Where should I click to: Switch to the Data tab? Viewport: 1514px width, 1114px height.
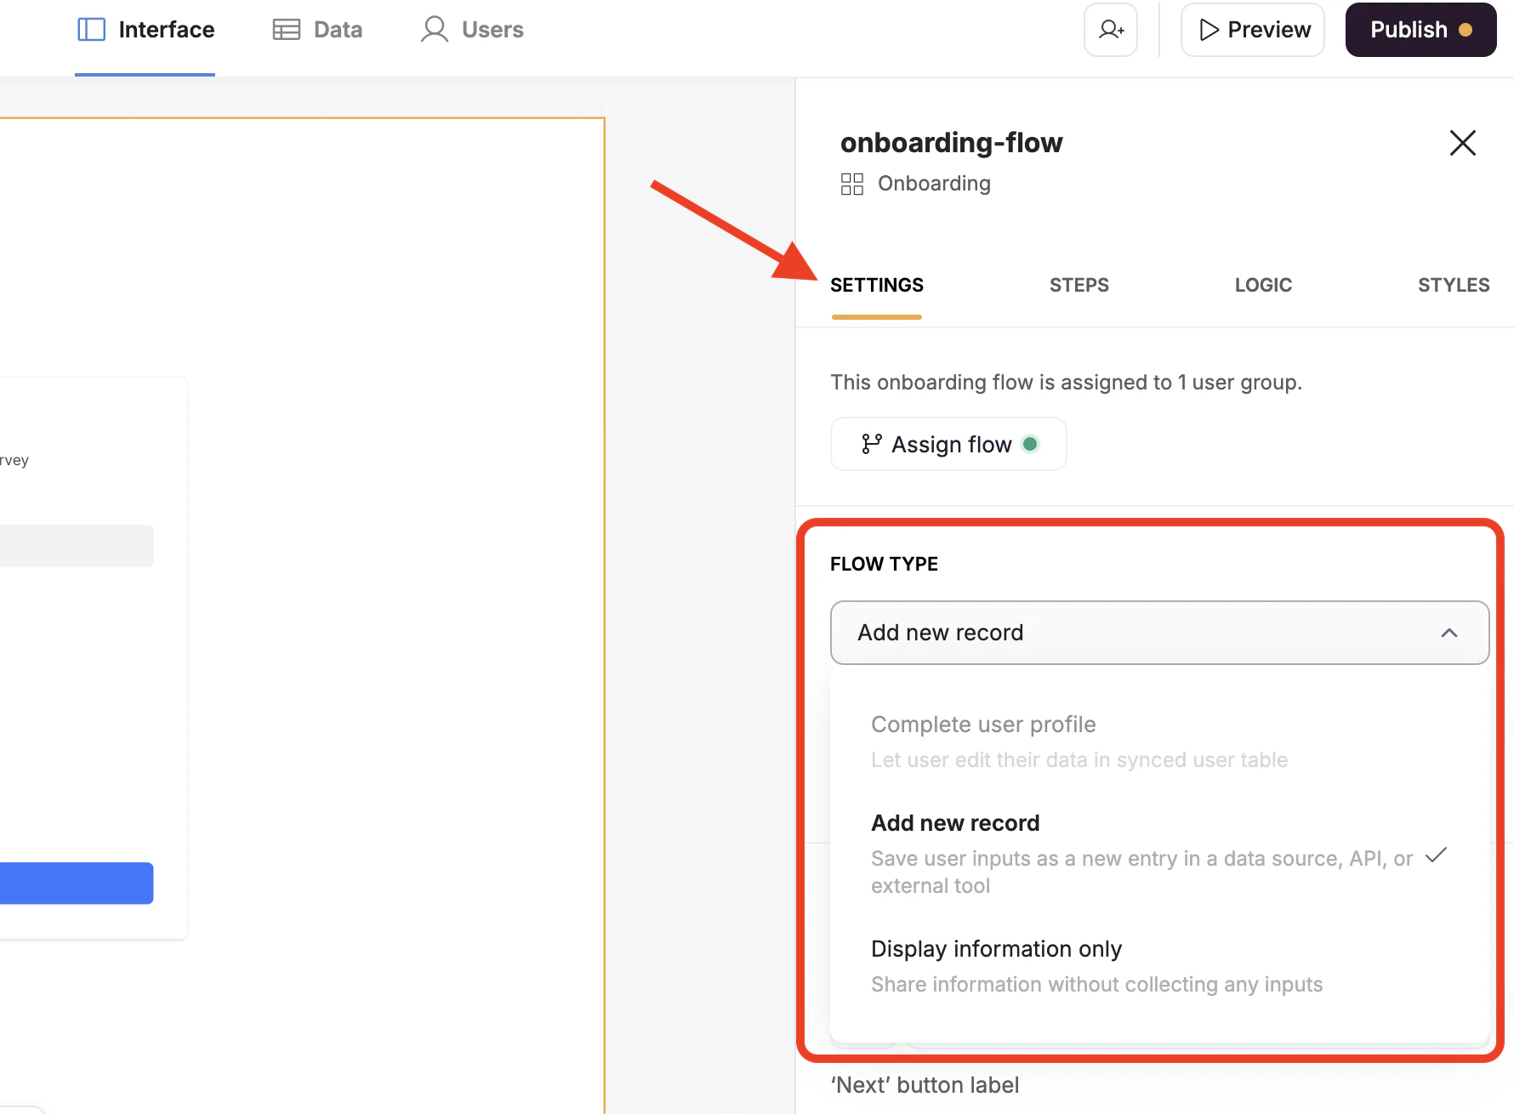click(317, 30)
